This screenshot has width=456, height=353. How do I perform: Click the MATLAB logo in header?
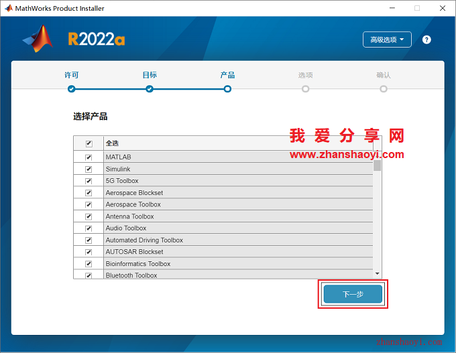coord(38,39)
